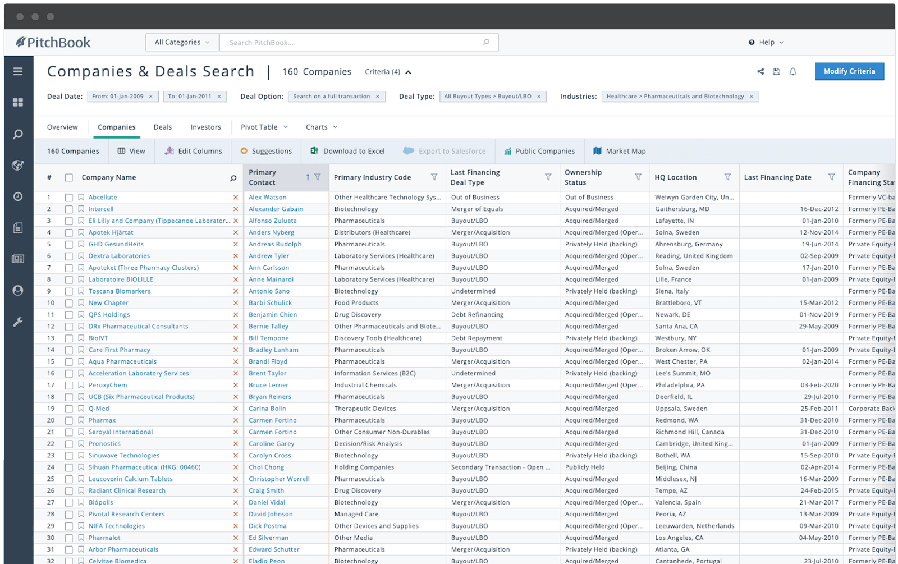Viewport: 898px width, 564px height.
Task: Check the Pronostics row checkbox
Action: click(68, 444)
